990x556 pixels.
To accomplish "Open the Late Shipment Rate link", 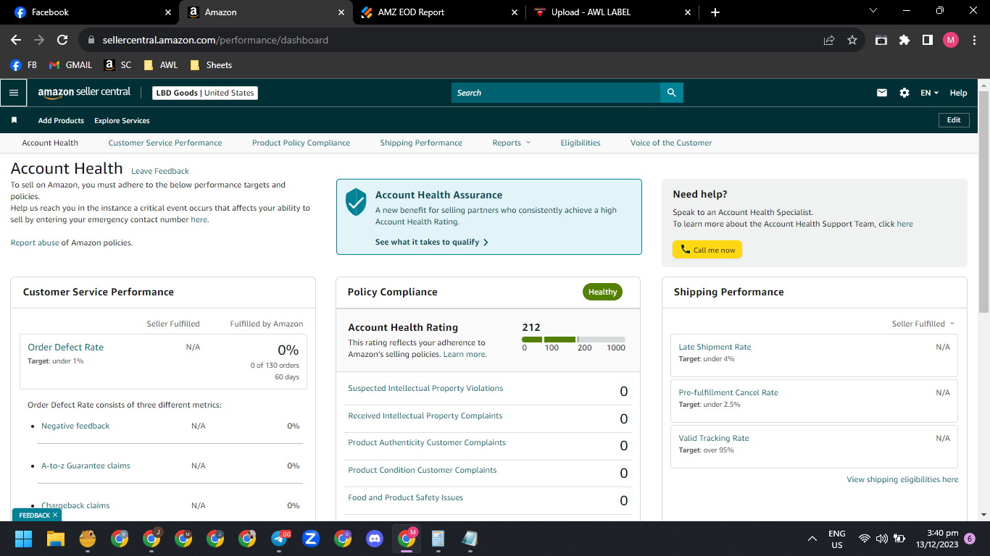I will [x=715, y=347].
